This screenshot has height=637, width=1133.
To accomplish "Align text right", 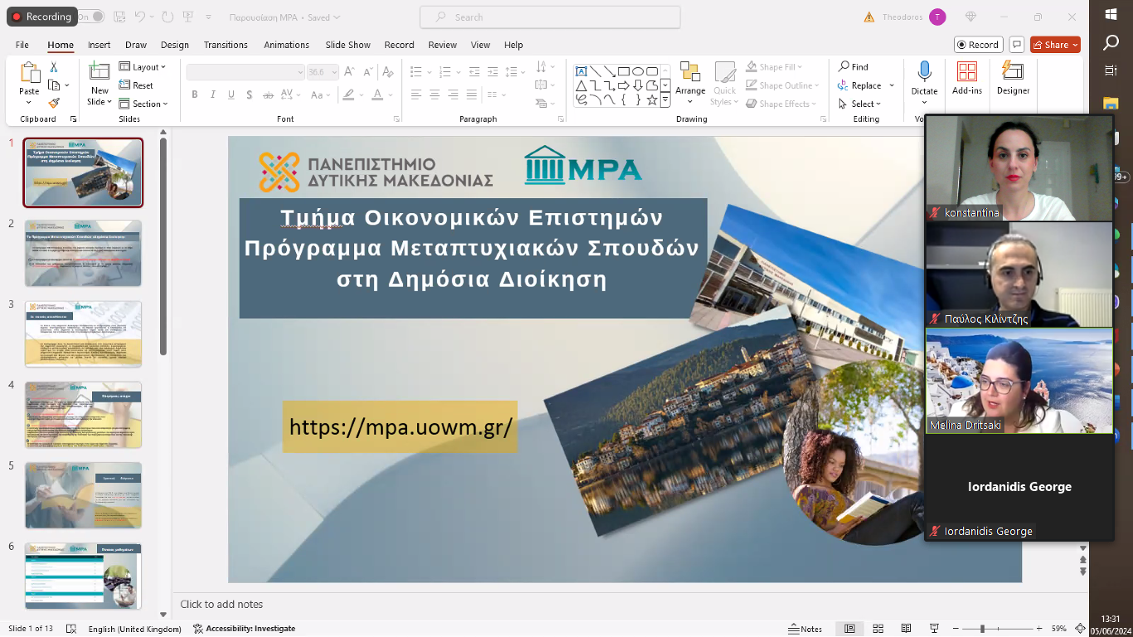I will point(453,95).
